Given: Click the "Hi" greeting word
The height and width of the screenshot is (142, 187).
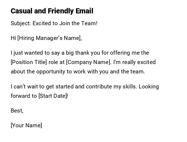Looking at the screenshot, I should click(13, 38).
